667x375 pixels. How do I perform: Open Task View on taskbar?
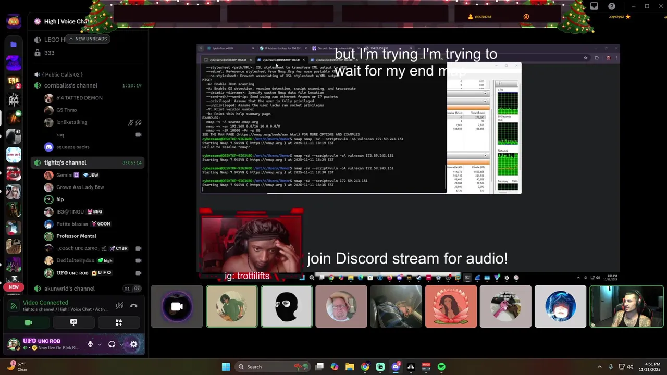click(319, 367)
